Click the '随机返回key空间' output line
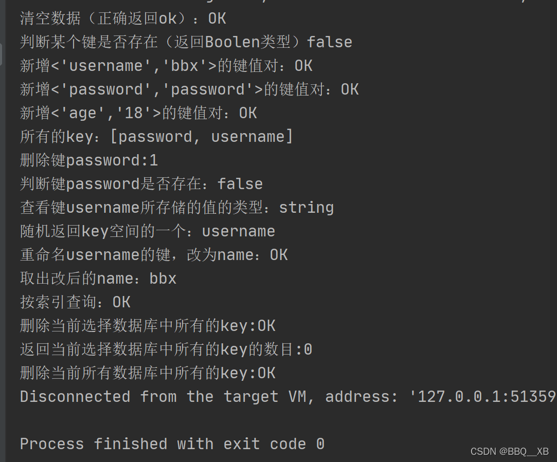This screenshot has width=557, height=462. (x=147, y=231)
